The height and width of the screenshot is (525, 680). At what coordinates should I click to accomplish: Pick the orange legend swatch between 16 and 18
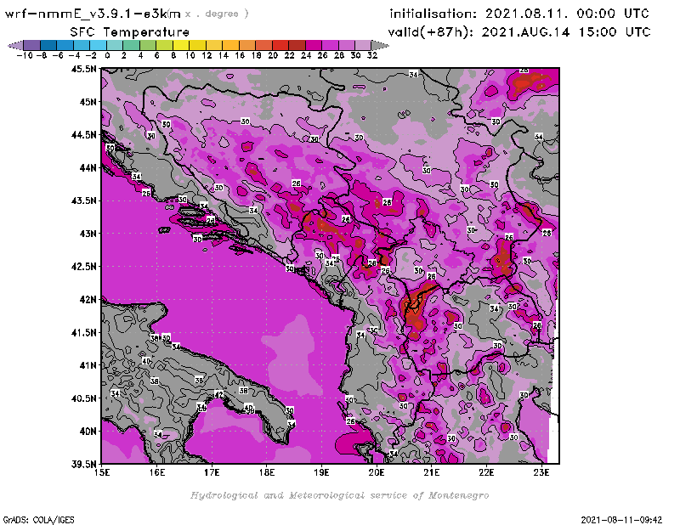click(x=247, y=46)
